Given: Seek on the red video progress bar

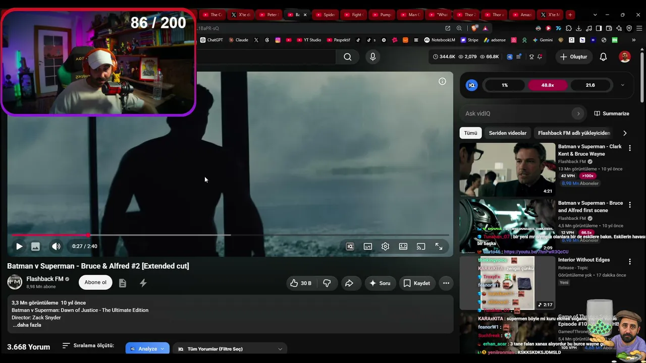Looking at the screenshot, I should tap(230, 235).
